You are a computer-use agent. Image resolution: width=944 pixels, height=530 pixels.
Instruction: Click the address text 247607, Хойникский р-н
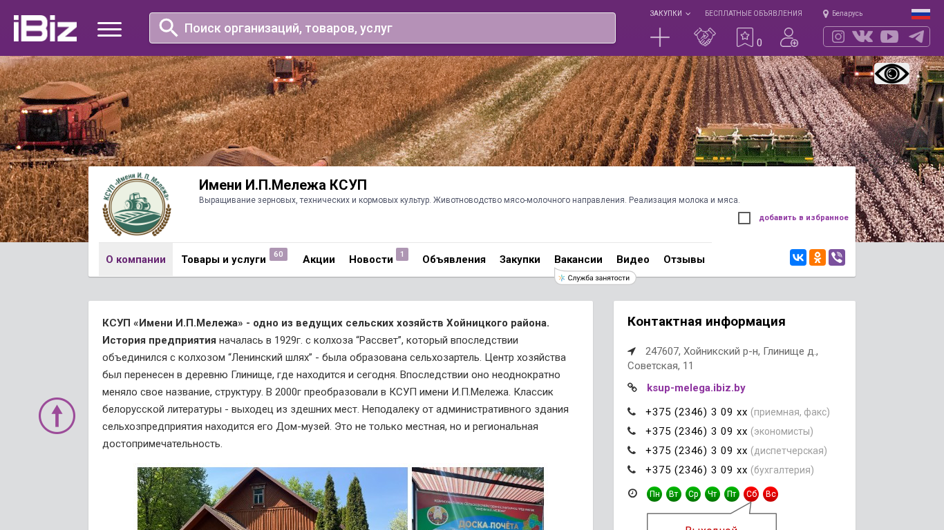click(x=723, y=358)
